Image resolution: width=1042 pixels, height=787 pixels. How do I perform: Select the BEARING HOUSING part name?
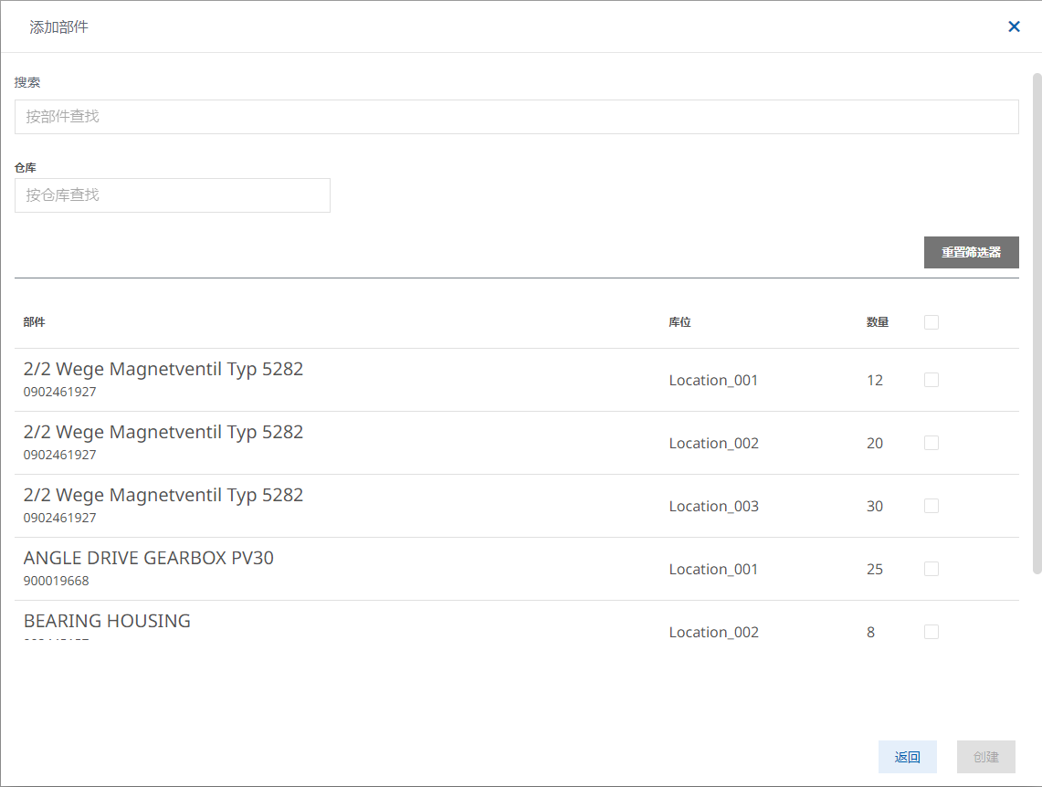coord(107,621)
